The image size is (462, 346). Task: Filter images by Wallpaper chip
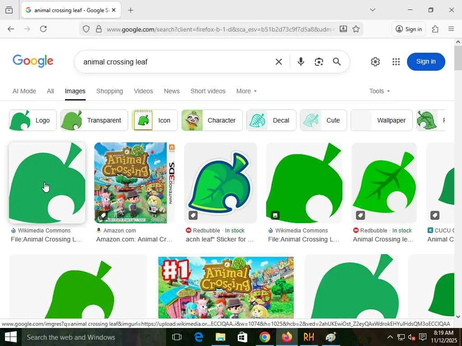pyautogui.click(x=382, y=120)
